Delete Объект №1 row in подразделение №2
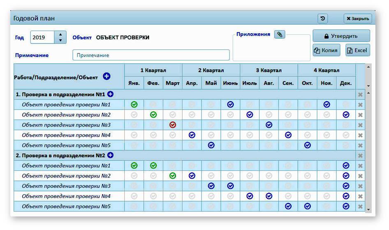The height and width of the screenshot is (230, 389). pos(360,166)
